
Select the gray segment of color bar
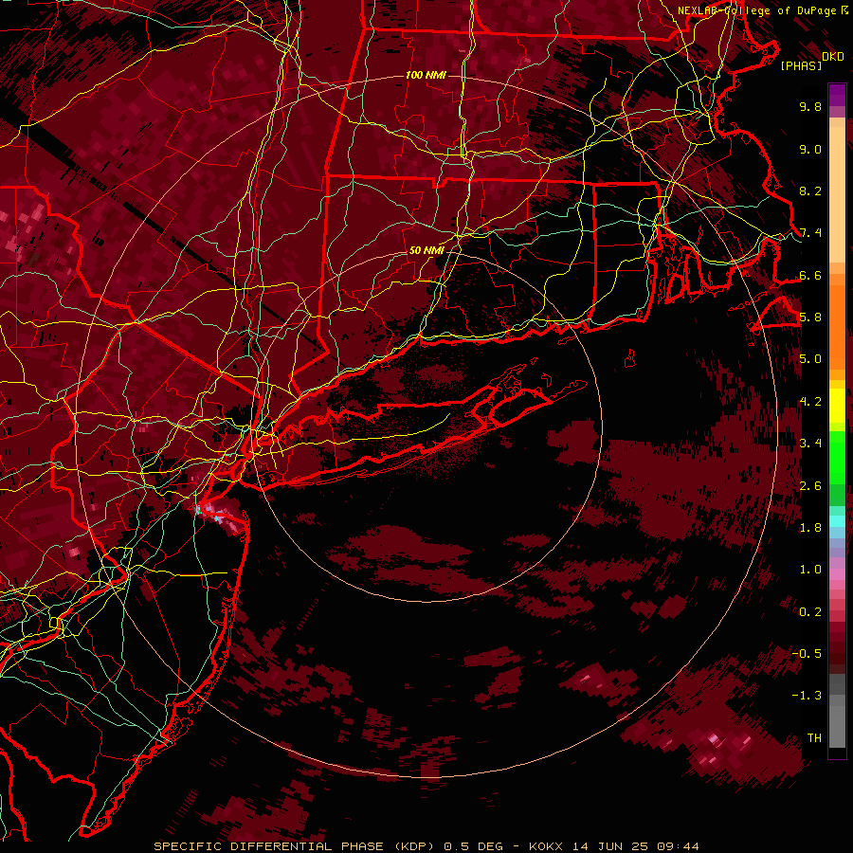pos(837,713)
